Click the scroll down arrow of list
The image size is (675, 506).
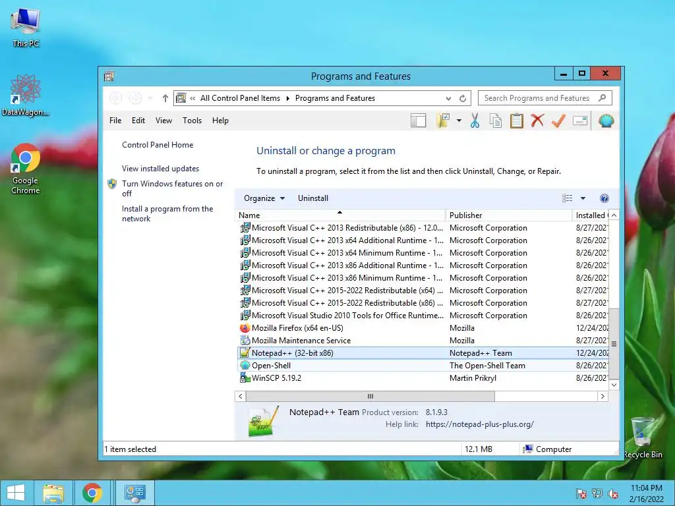tap(614, 385)
